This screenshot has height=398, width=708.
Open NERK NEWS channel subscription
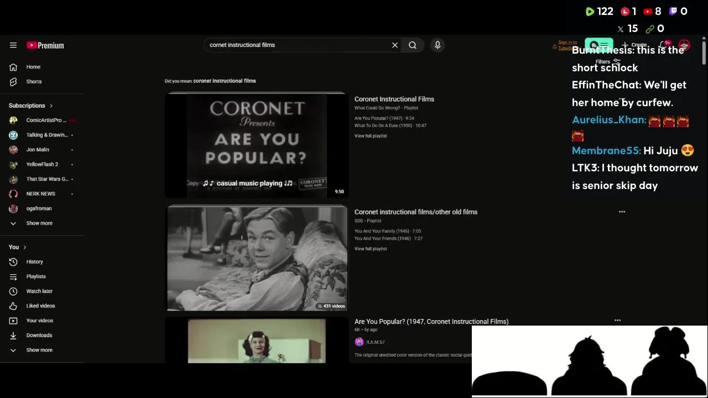coord(42,194)
